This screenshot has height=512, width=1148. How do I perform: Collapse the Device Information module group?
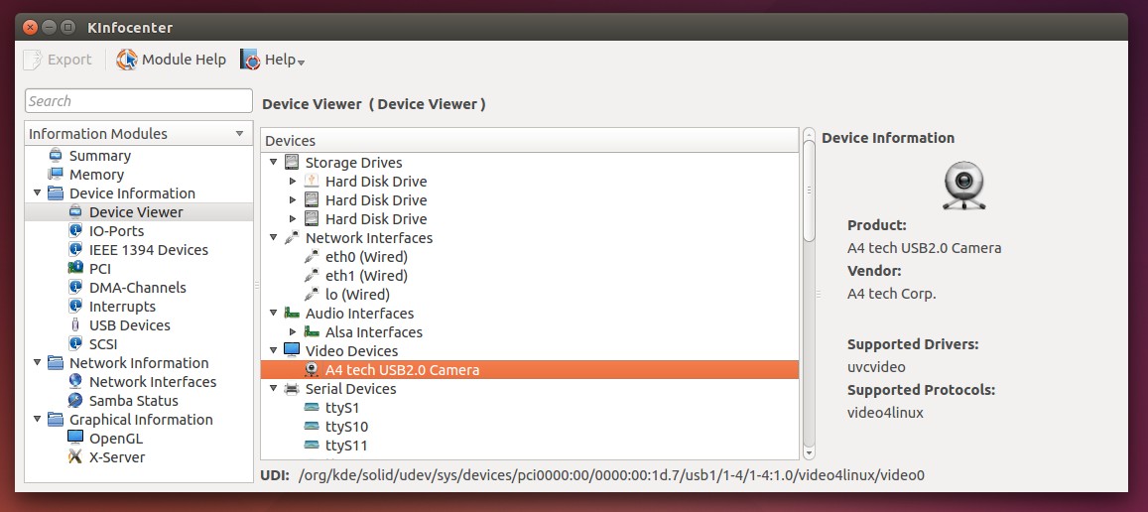pos(38,193)
